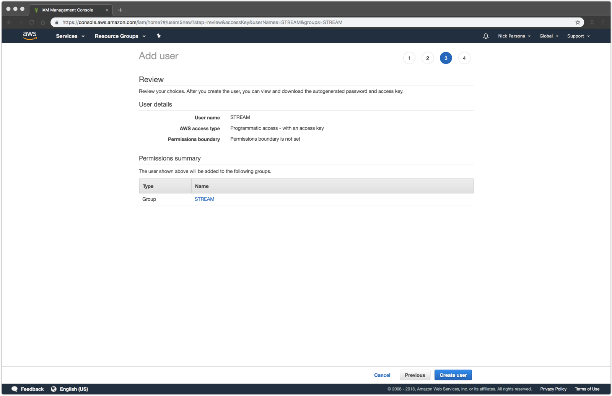Viewport: 612px width, 396px height.
Task: View site security lock info
Action: (x=57, y=22)
